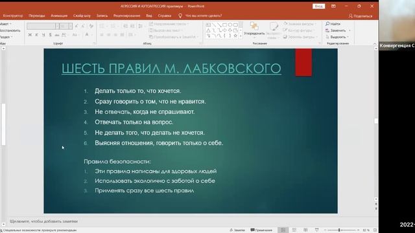Justify text in paragraph group
415x233 pixels.
coord(122,35)
